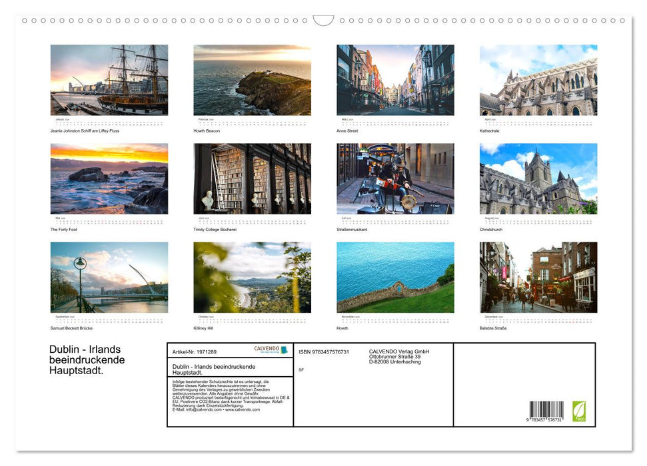
Task: Click the Christchurch cathedral photo
Action: pos(537,178)
